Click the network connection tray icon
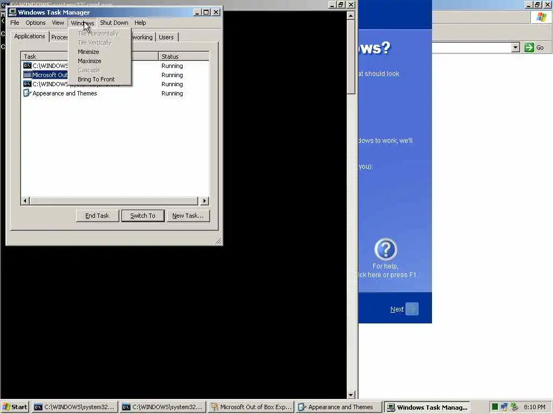Image resolution: width=553 pixels, height=414 pixels. point(504,407)
